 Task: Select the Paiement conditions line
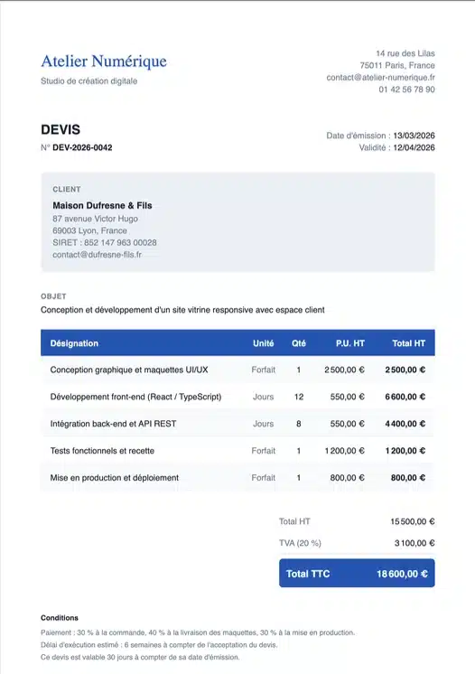[198, 632]
